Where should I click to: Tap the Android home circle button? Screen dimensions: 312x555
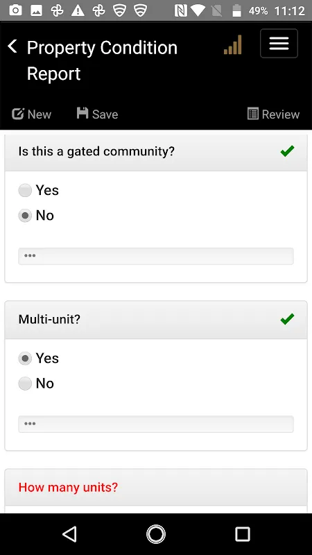pos(156,533)
